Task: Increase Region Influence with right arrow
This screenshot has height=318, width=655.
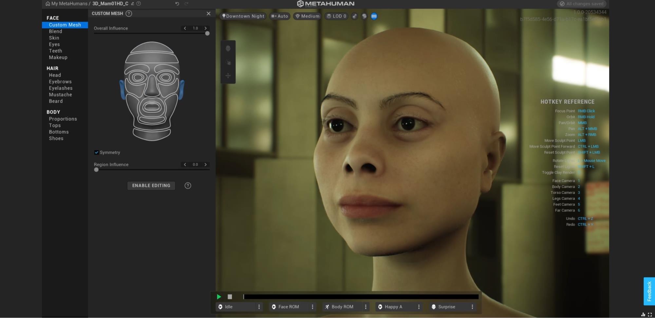Action: (206, 164)
